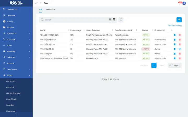Image resolution: width=188 pixels, height=117 pixels.
Task: Open detail icon for Pajak Pertambahan Nilai row
Action: coord(175,58)
